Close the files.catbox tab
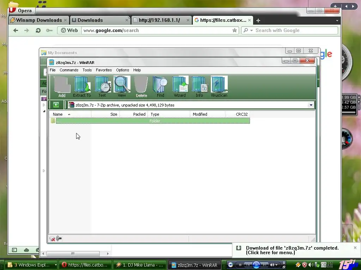 coord(249,20)
